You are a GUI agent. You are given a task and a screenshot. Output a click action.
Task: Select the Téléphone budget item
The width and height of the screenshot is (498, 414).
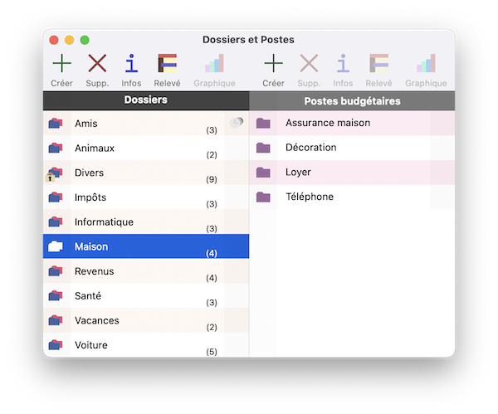(x=352, y=197)
